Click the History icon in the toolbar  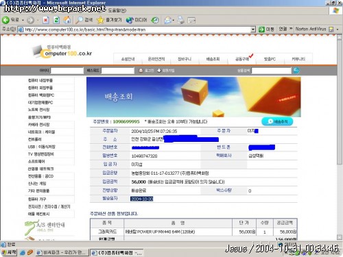point(155,21)
